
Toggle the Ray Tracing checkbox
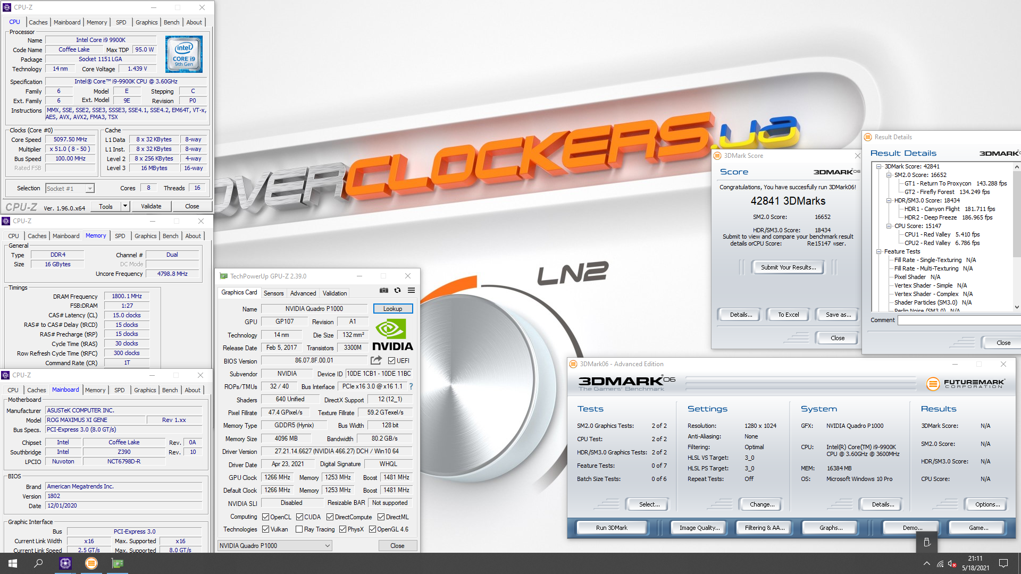point(299,529)
